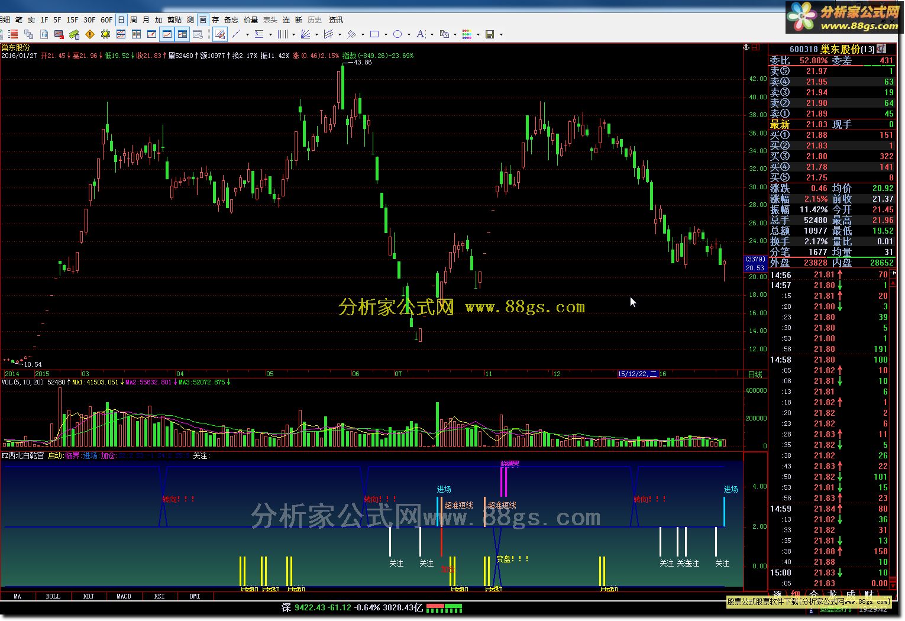The image size is (905, 621).
Task: Toggle the first highlighted chart view button
Action: tap(167, 34)
